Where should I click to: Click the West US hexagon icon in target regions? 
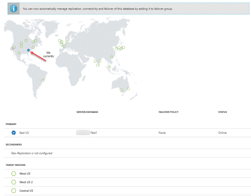(x=14, y=173)
